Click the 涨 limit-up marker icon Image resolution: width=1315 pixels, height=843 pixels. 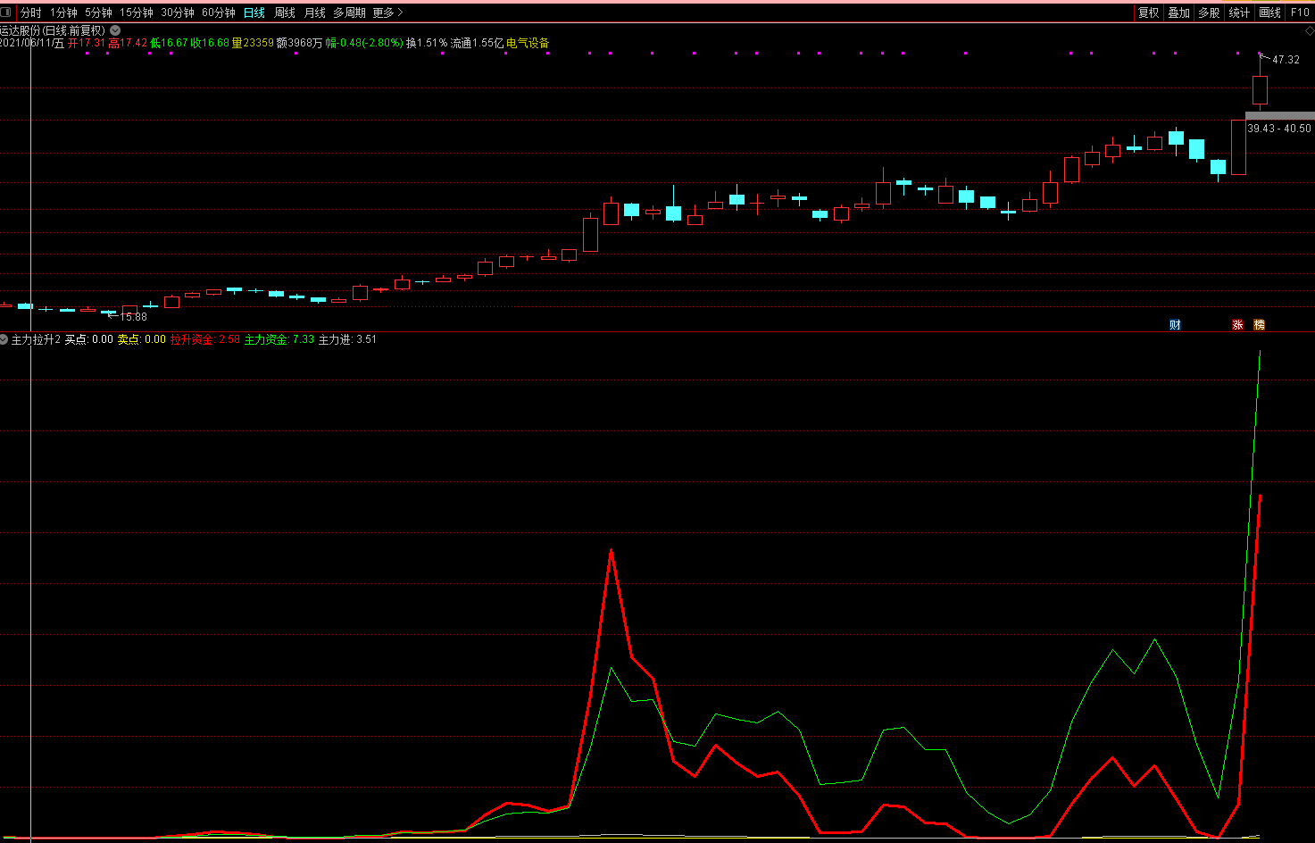point(1237,325)
